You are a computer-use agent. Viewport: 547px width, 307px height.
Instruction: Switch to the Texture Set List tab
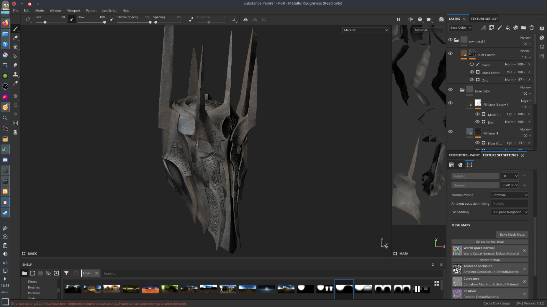(484, 19)
